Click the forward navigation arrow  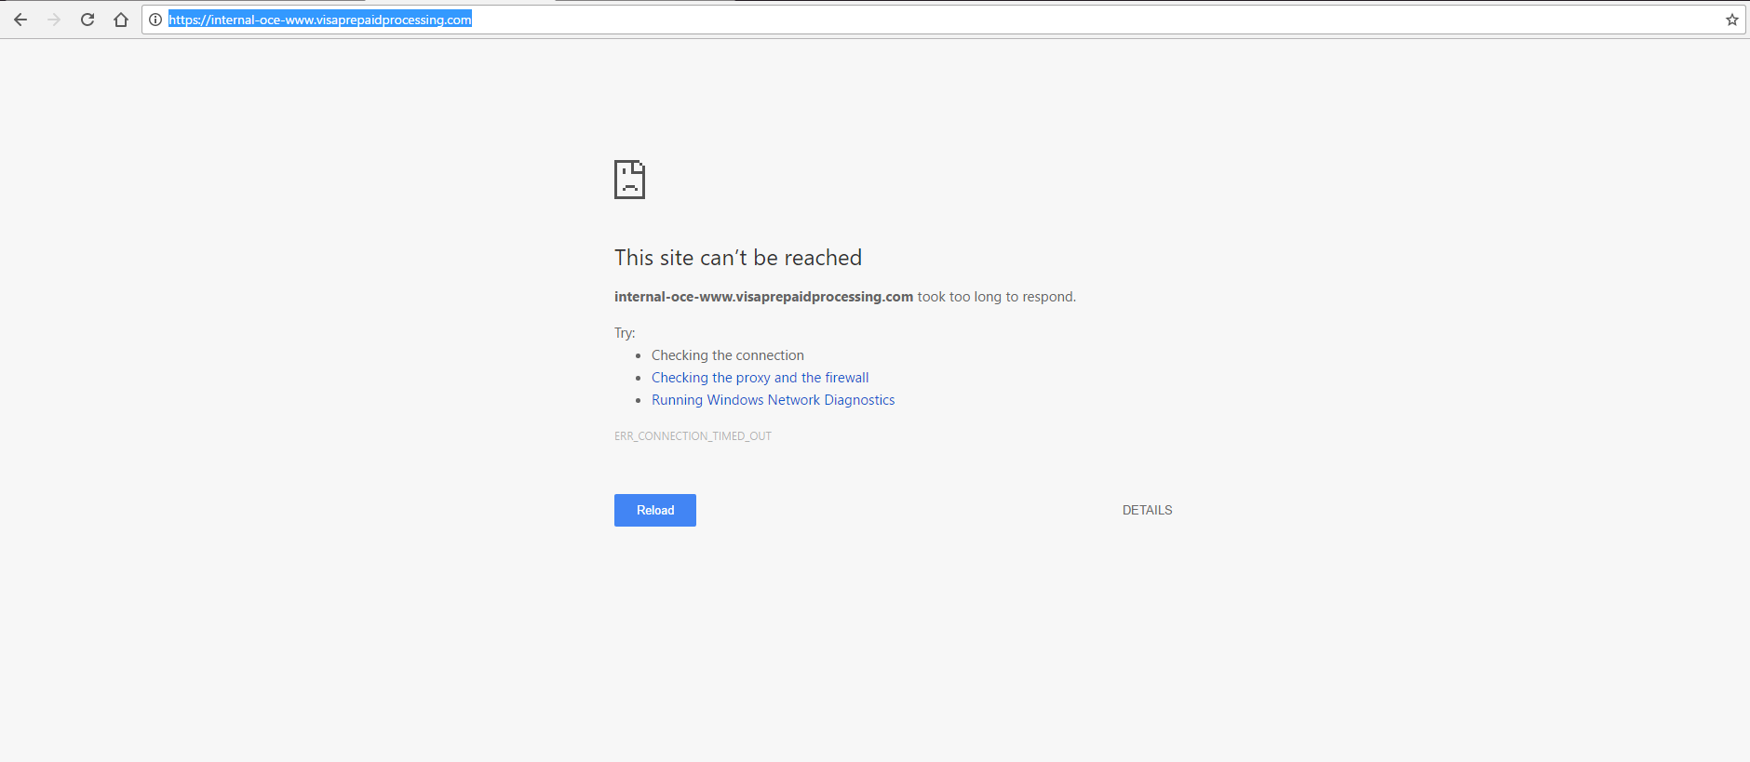[x=54, y=20]
